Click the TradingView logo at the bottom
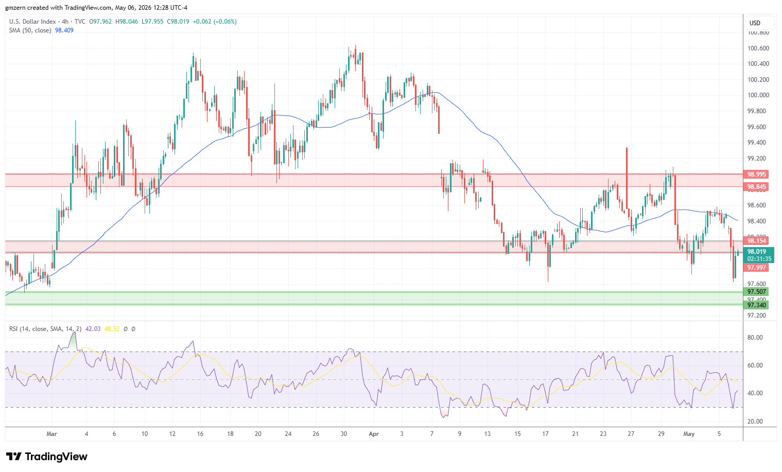Viewport: 782px width, 472px height. click(x=47, y=457)
